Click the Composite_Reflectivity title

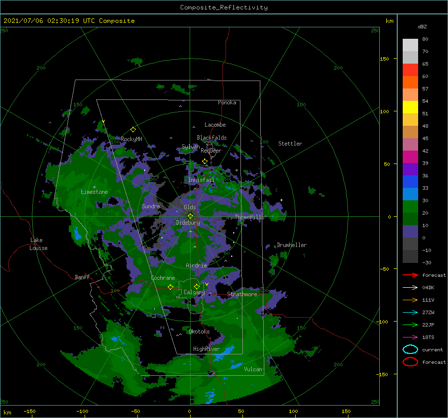(224, 7)
